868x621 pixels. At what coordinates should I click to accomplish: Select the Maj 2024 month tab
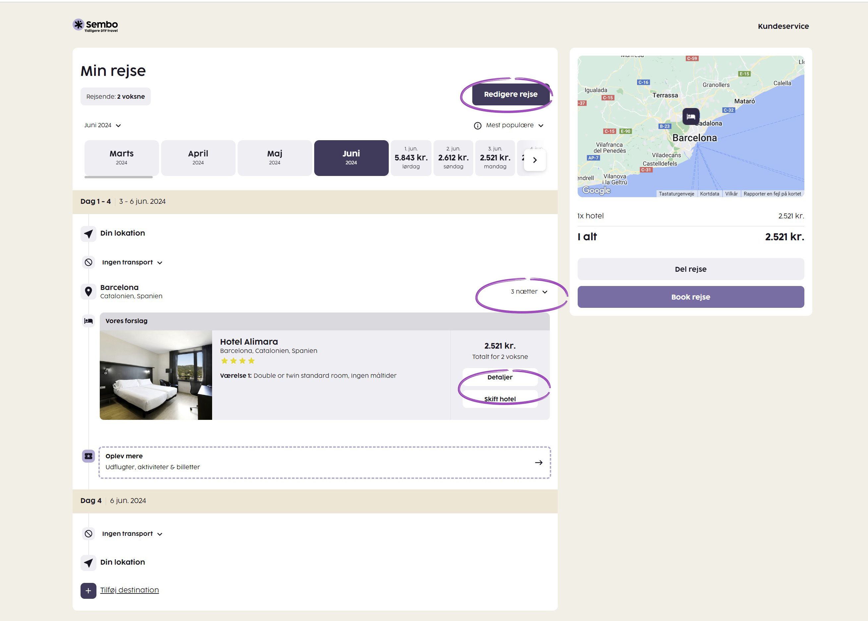(274, 157)
